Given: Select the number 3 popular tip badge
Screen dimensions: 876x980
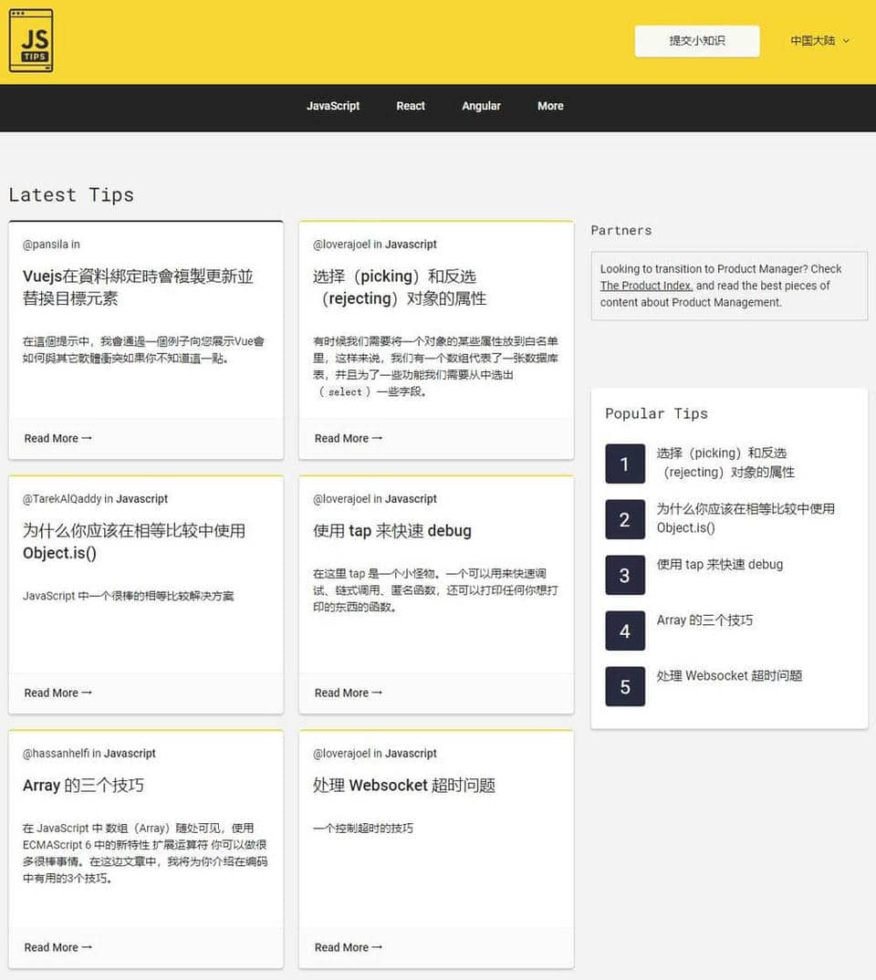Looking at the screenshot, I should pos(624,575).
